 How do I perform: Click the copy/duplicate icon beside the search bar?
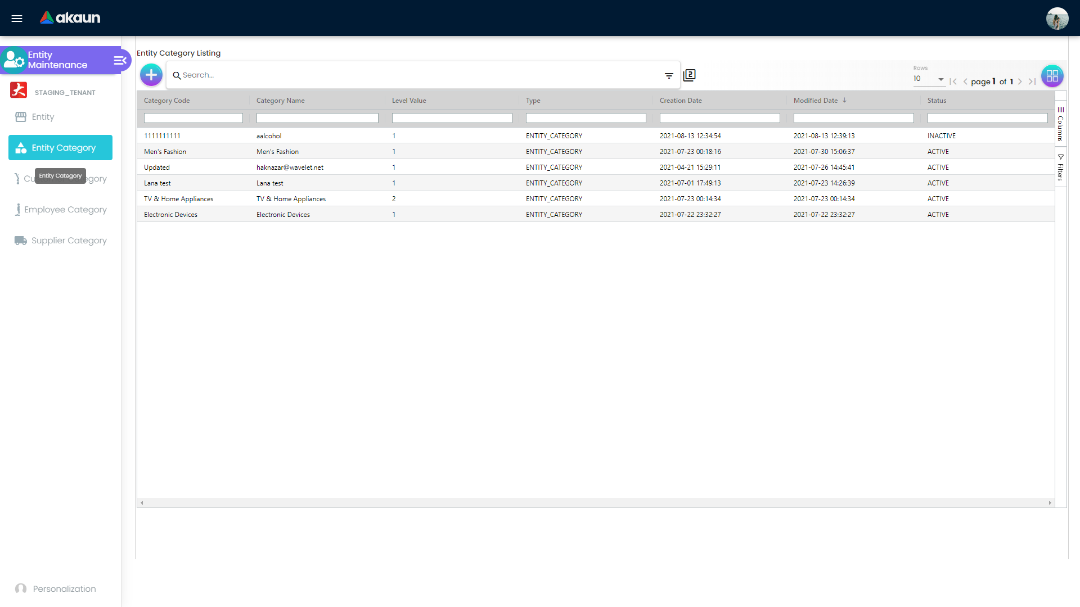[689, 75]
